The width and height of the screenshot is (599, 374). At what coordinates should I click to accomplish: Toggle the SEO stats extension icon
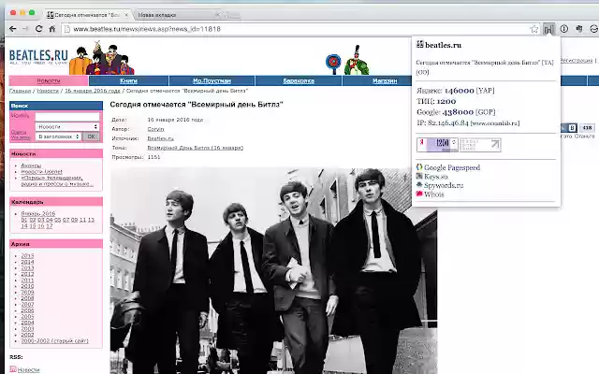(x=549, y=29)
